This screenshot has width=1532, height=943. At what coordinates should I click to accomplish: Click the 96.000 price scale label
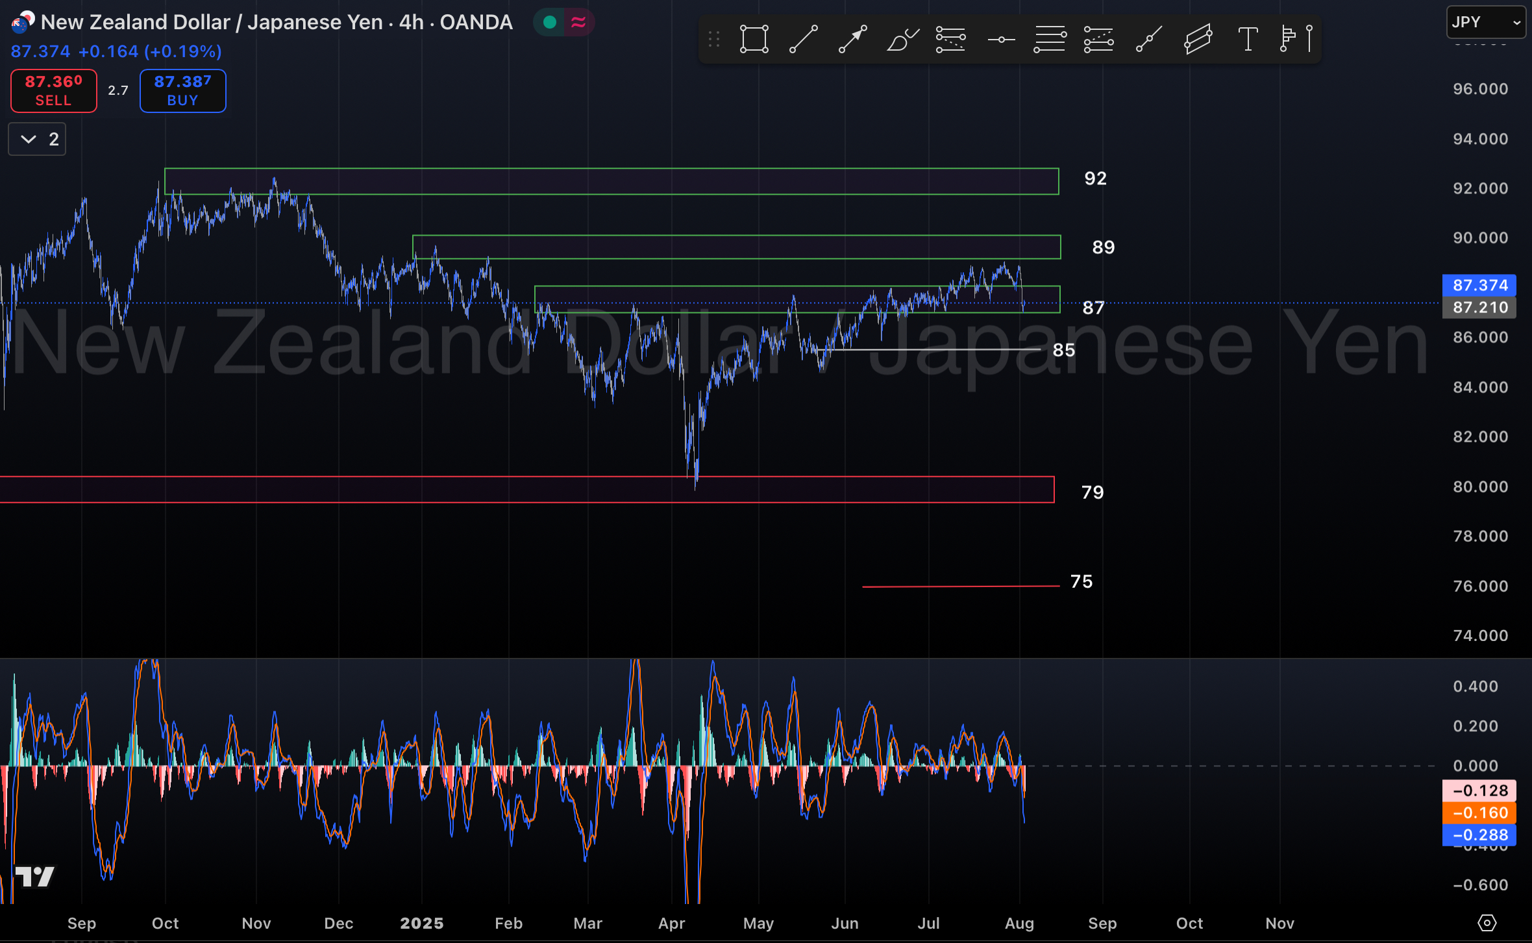click(1480, 89)
